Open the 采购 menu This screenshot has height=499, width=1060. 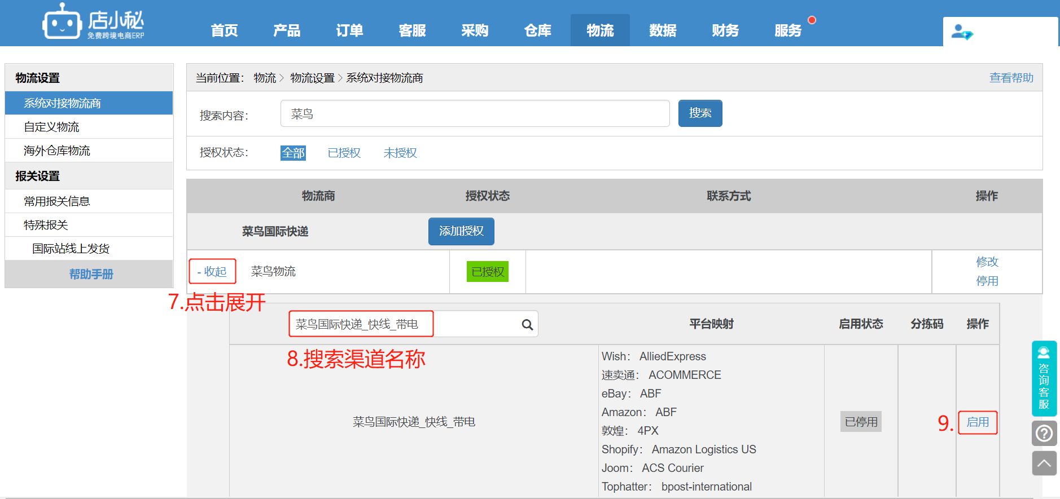[475, 30]
